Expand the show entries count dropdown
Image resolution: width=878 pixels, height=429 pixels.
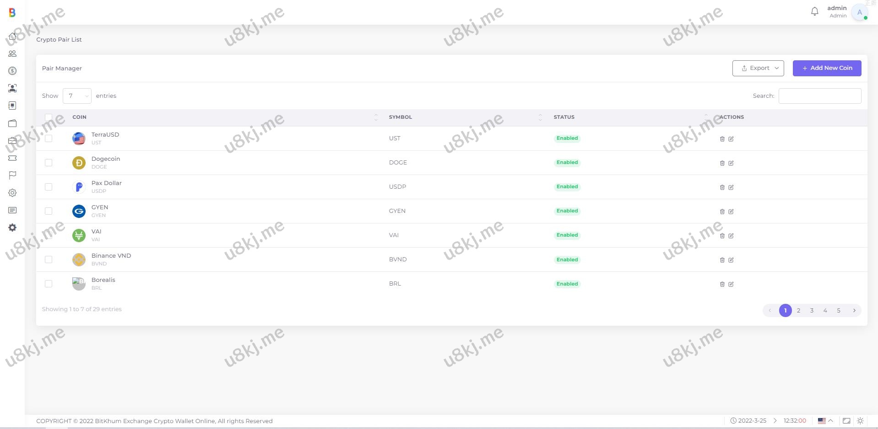point(77,96)
